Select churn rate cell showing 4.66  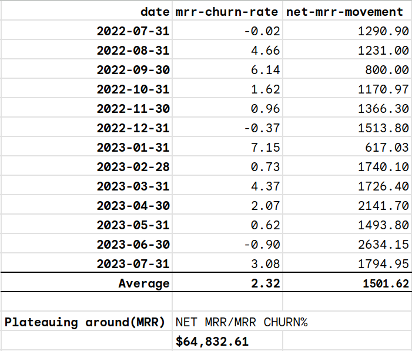click(227, 50)
